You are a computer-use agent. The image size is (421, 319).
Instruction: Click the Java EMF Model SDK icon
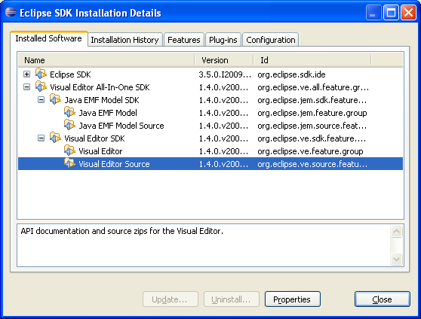pos(55,99)
